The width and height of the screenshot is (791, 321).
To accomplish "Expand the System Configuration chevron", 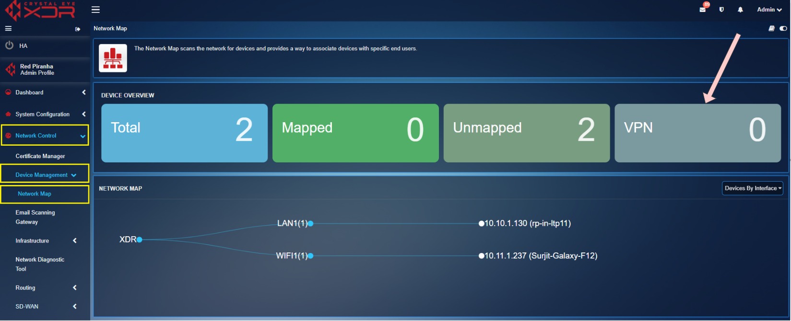I will 84,114.
